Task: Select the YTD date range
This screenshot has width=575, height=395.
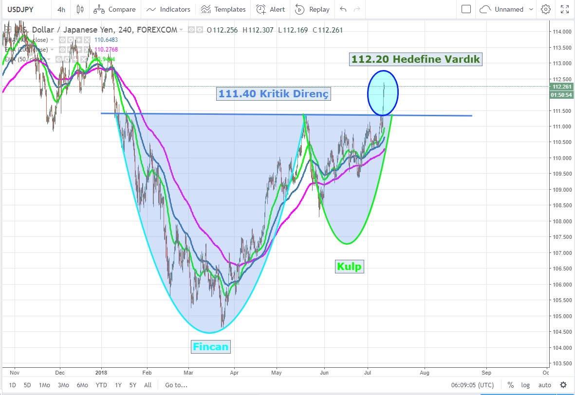Action: 101,385
